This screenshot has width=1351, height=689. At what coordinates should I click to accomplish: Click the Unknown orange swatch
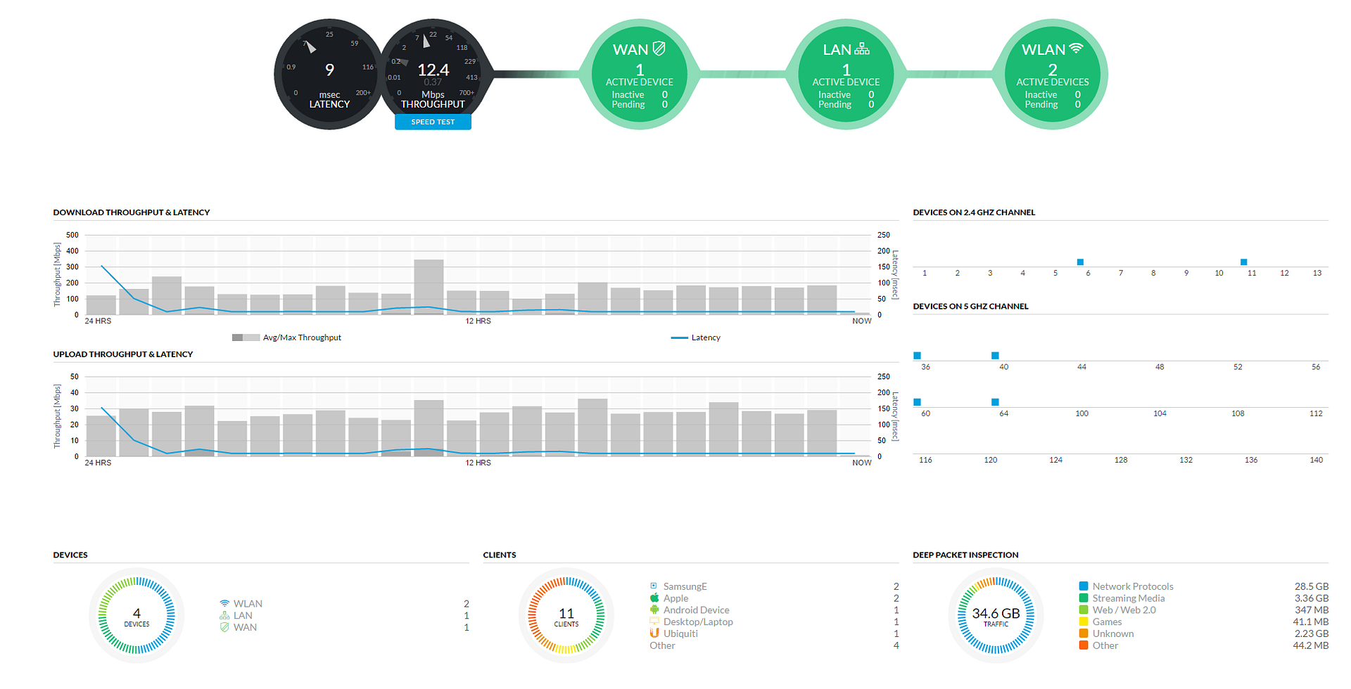[x=1084, y=633]
